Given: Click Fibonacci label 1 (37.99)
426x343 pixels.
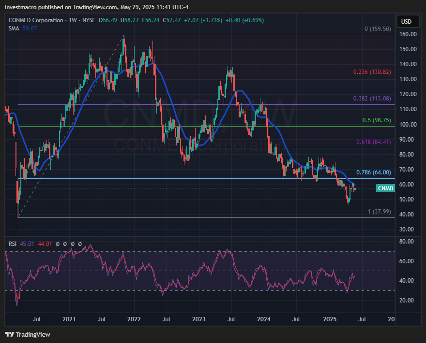Looking at the screenshot, I should click(x=379, y=212).
